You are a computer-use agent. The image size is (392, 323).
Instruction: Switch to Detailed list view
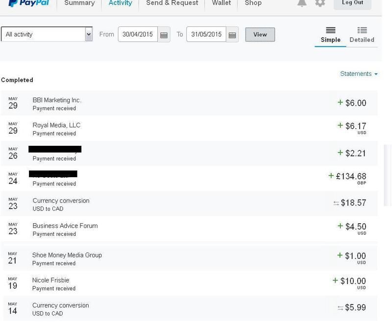[x=362, y=35]
